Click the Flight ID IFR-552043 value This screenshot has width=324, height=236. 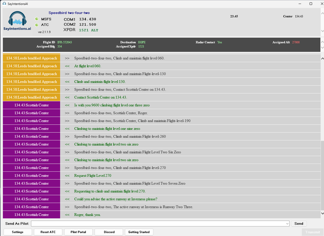[x=65, y=42]
